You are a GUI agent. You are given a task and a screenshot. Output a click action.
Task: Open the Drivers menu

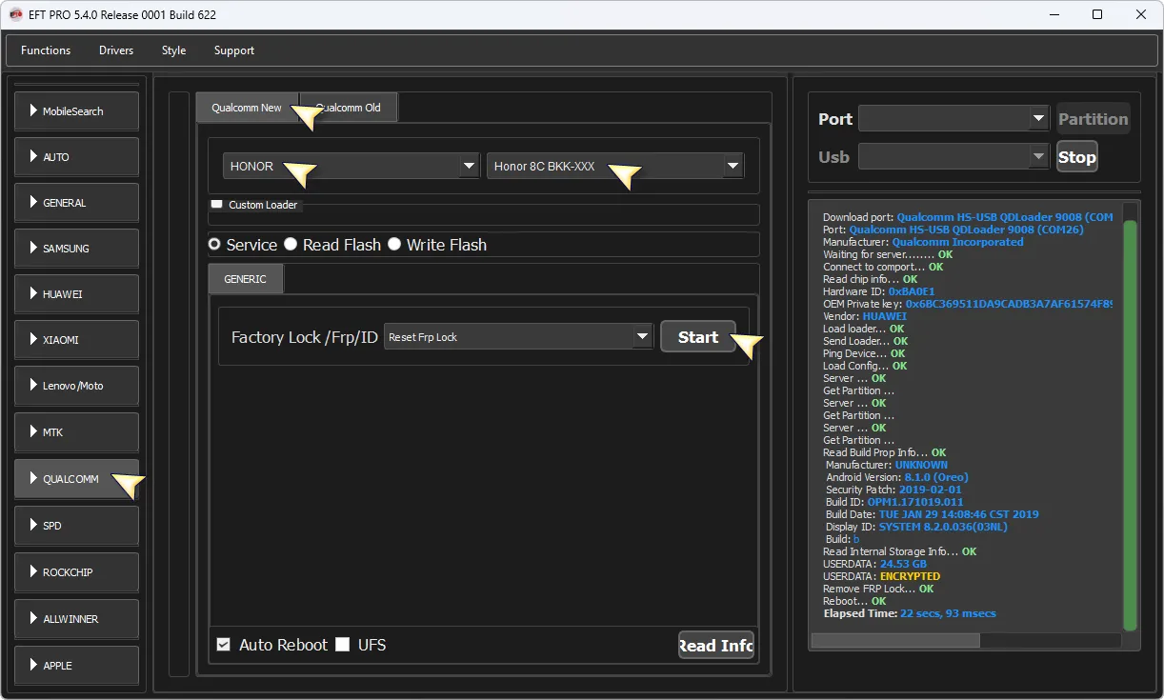[x=116, y=50]
